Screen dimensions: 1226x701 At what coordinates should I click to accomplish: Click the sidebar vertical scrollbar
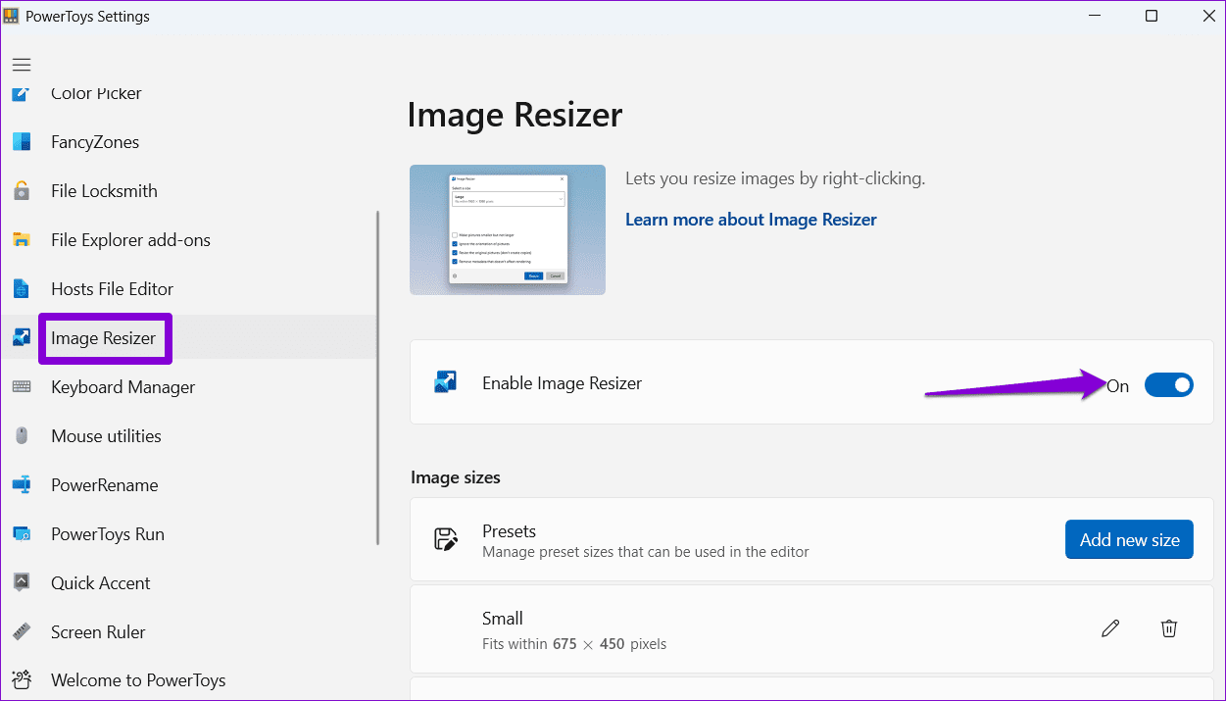378,377
